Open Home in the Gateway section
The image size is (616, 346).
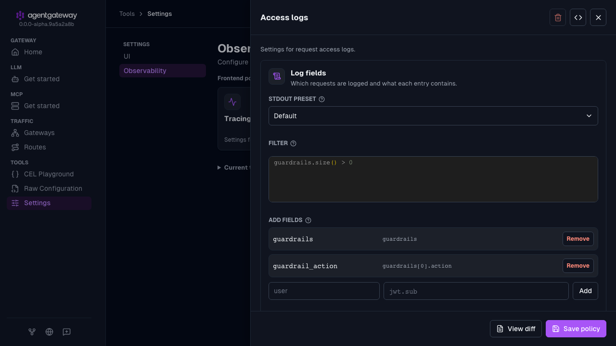point(49,52)
